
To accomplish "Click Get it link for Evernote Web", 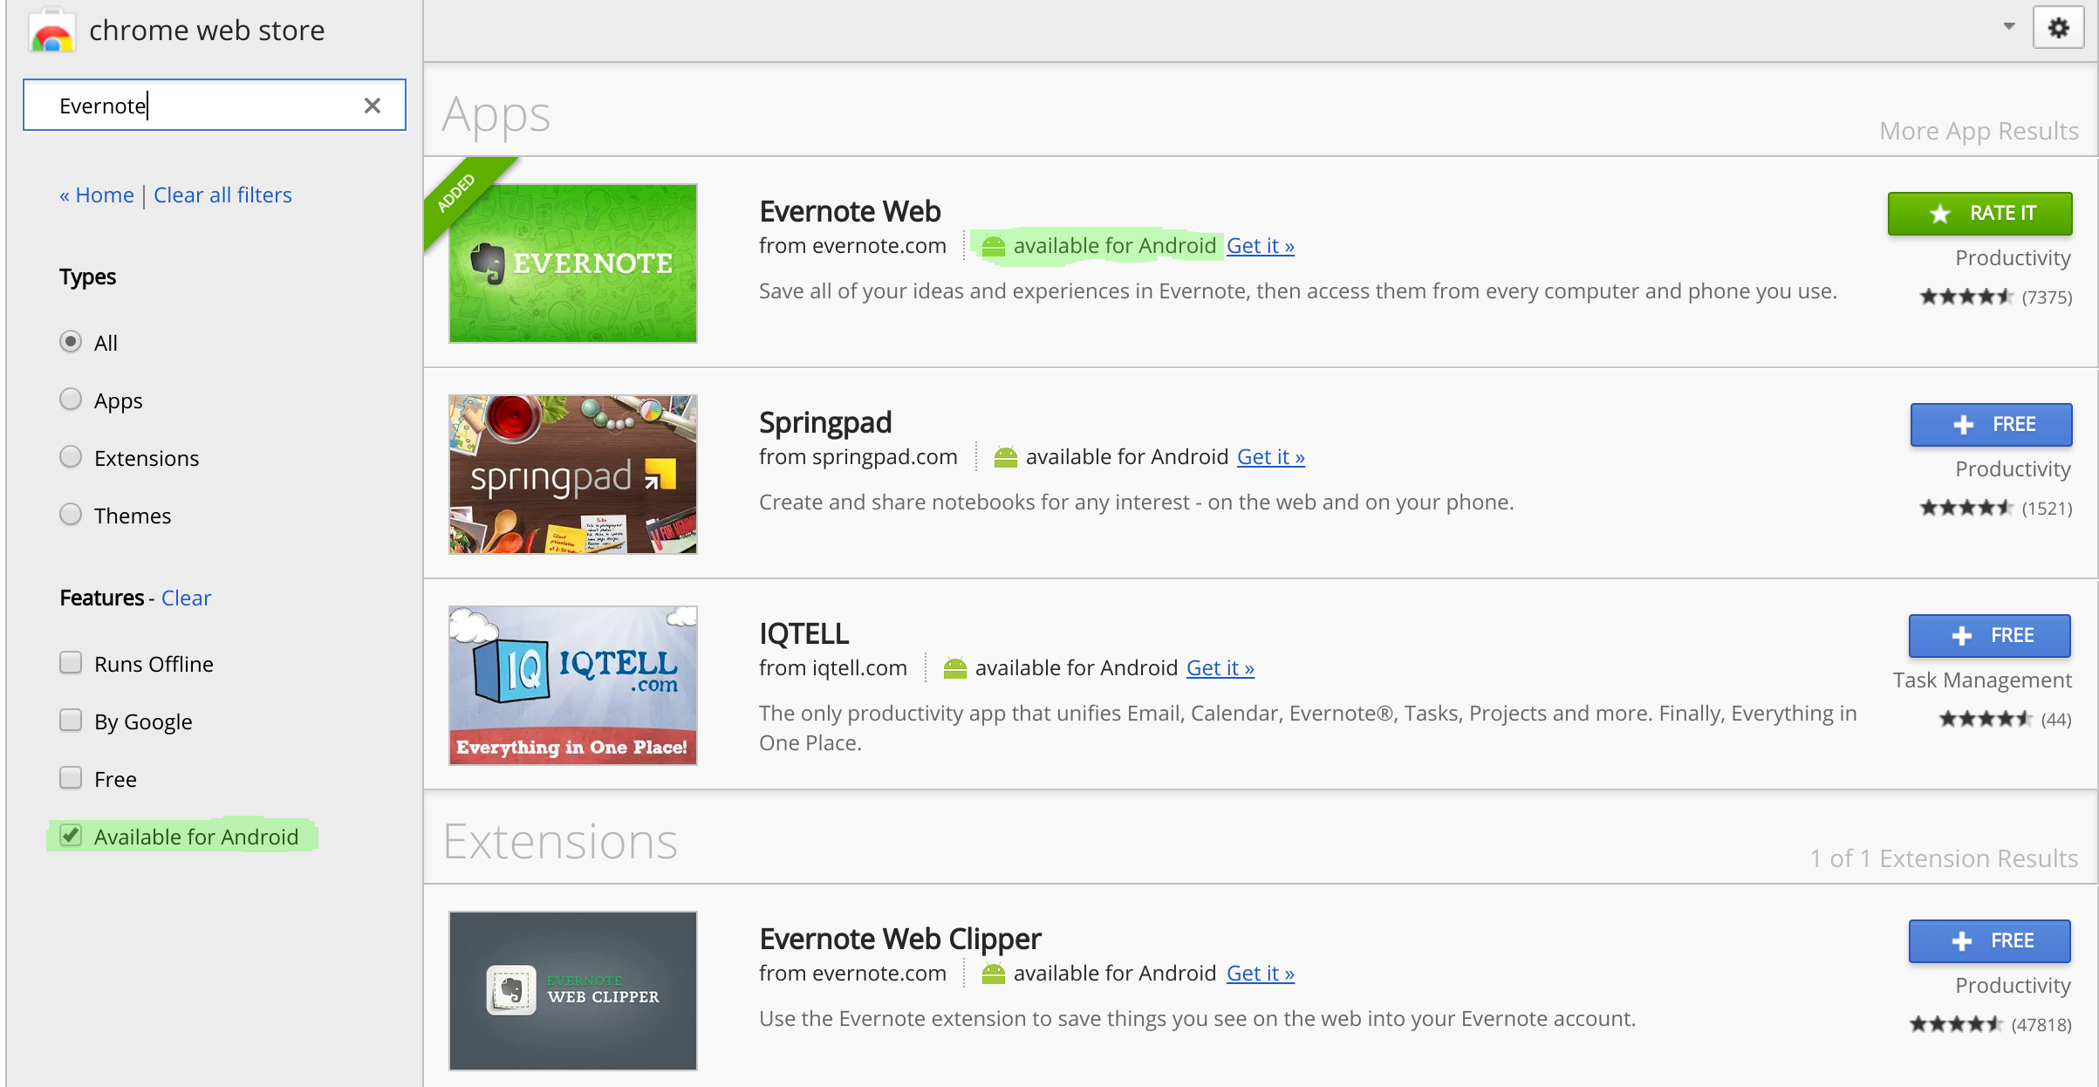I will tap(1260, 246).
